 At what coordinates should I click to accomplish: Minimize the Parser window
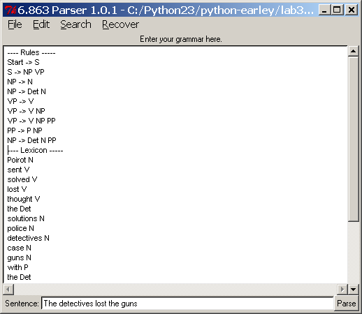[324, 10]
